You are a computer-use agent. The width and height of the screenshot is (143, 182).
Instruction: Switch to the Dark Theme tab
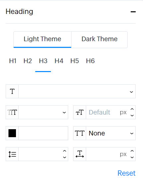point(99,40)
